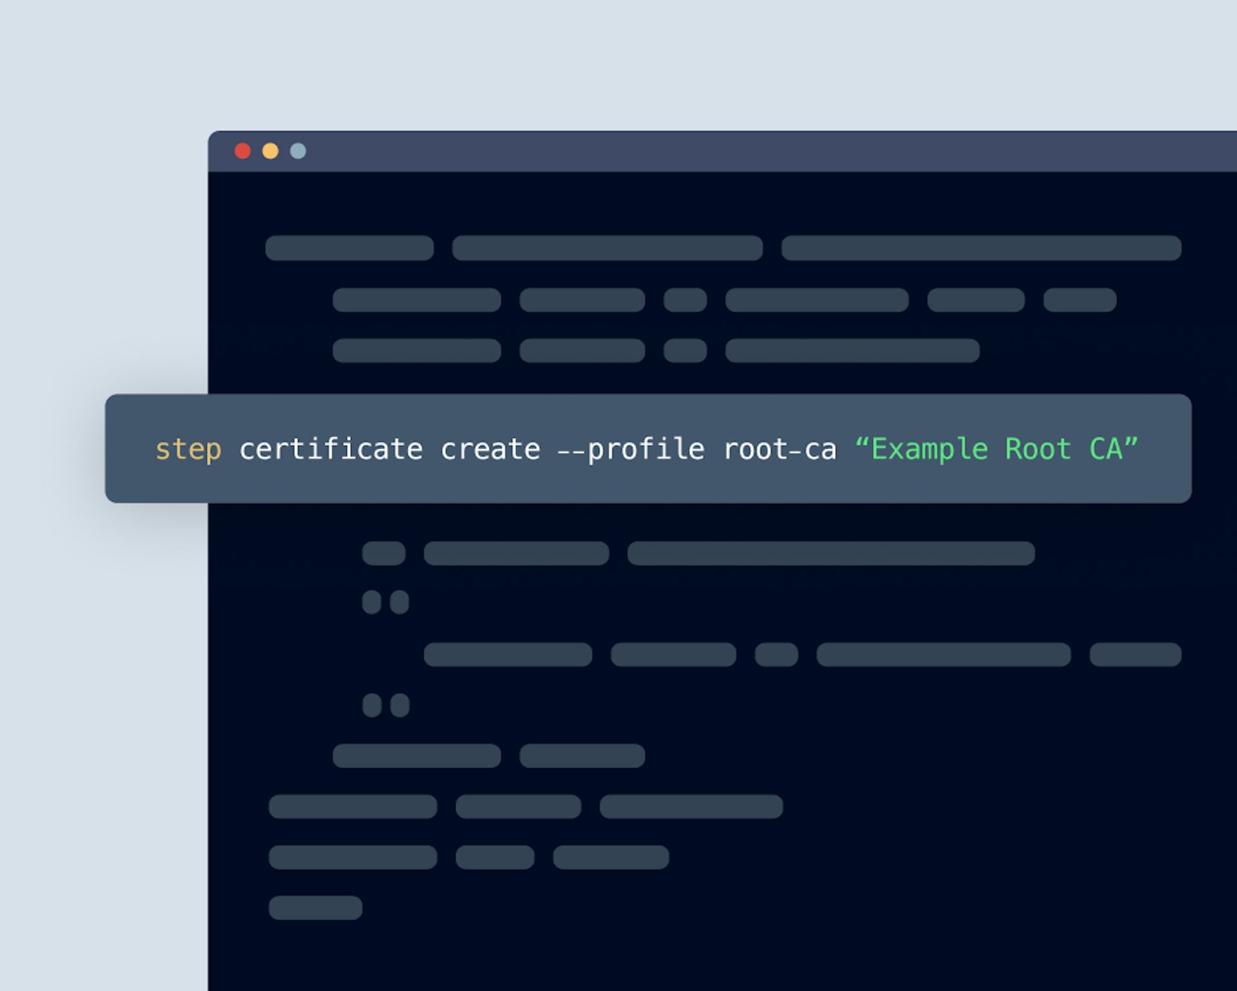1237x991 pixels.
Task: Click the "root-ca" argument text
Action: [780, 450]
